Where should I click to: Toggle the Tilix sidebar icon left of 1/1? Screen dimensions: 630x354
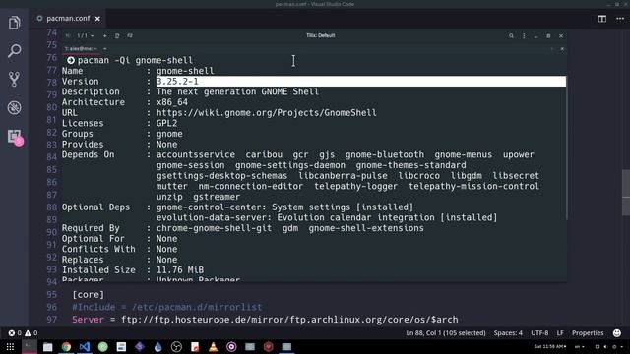(x=68, y=35)
